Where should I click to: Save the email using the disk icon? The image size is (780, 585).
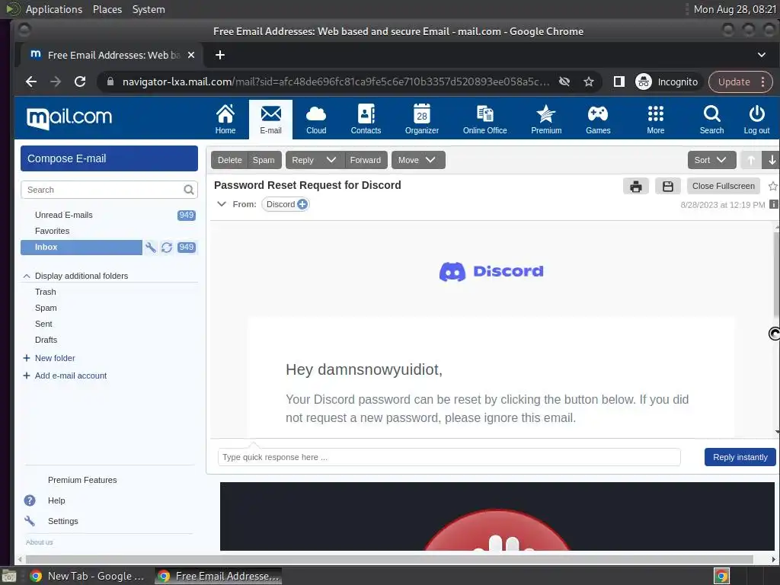pos(667,187)
